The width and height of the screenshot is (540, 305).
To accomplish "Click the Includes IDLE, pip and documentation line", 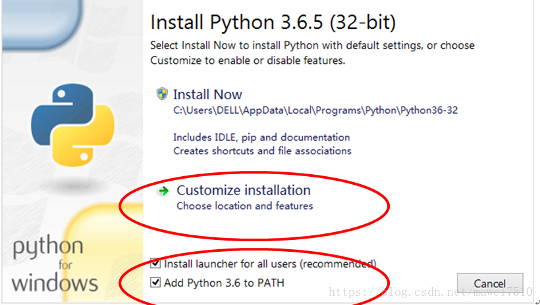I will coord(261,137).
